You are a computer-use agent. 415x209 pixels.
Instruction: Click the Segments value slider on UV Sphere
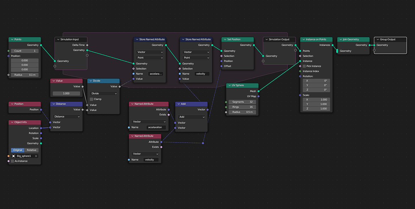[242, 102]
